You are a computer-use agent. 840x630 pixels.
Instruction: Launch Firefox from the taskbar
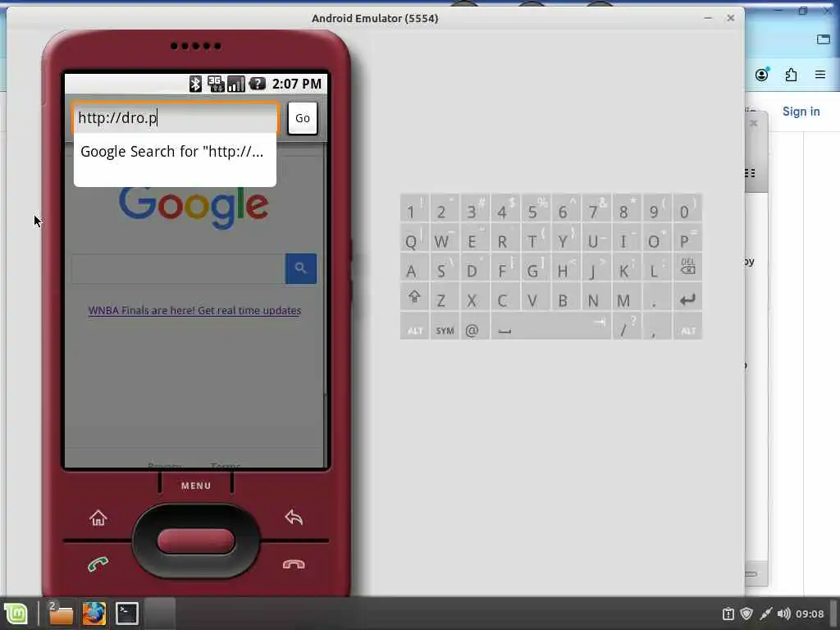pyautogui.click(x=94, y=614)
